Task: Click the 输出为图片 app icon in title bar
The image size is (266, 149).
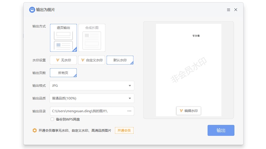Action: [32, 10]
